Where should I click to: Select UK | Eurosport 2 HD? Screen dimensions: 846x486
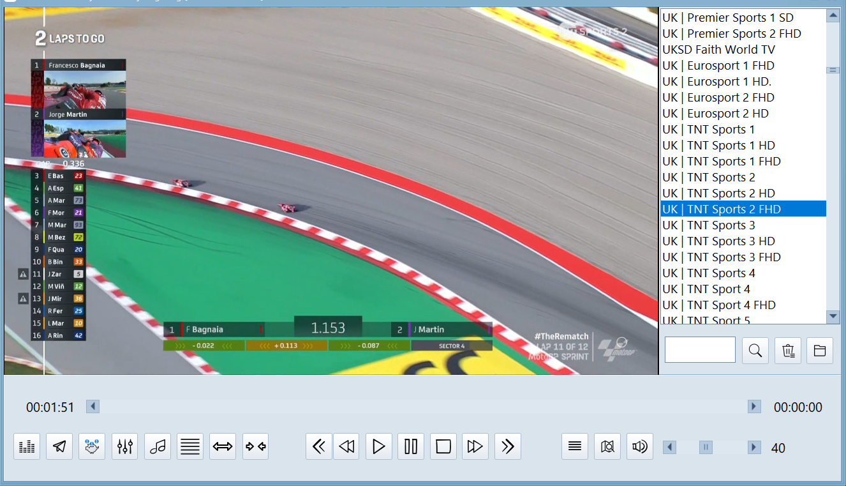(743, 114)
